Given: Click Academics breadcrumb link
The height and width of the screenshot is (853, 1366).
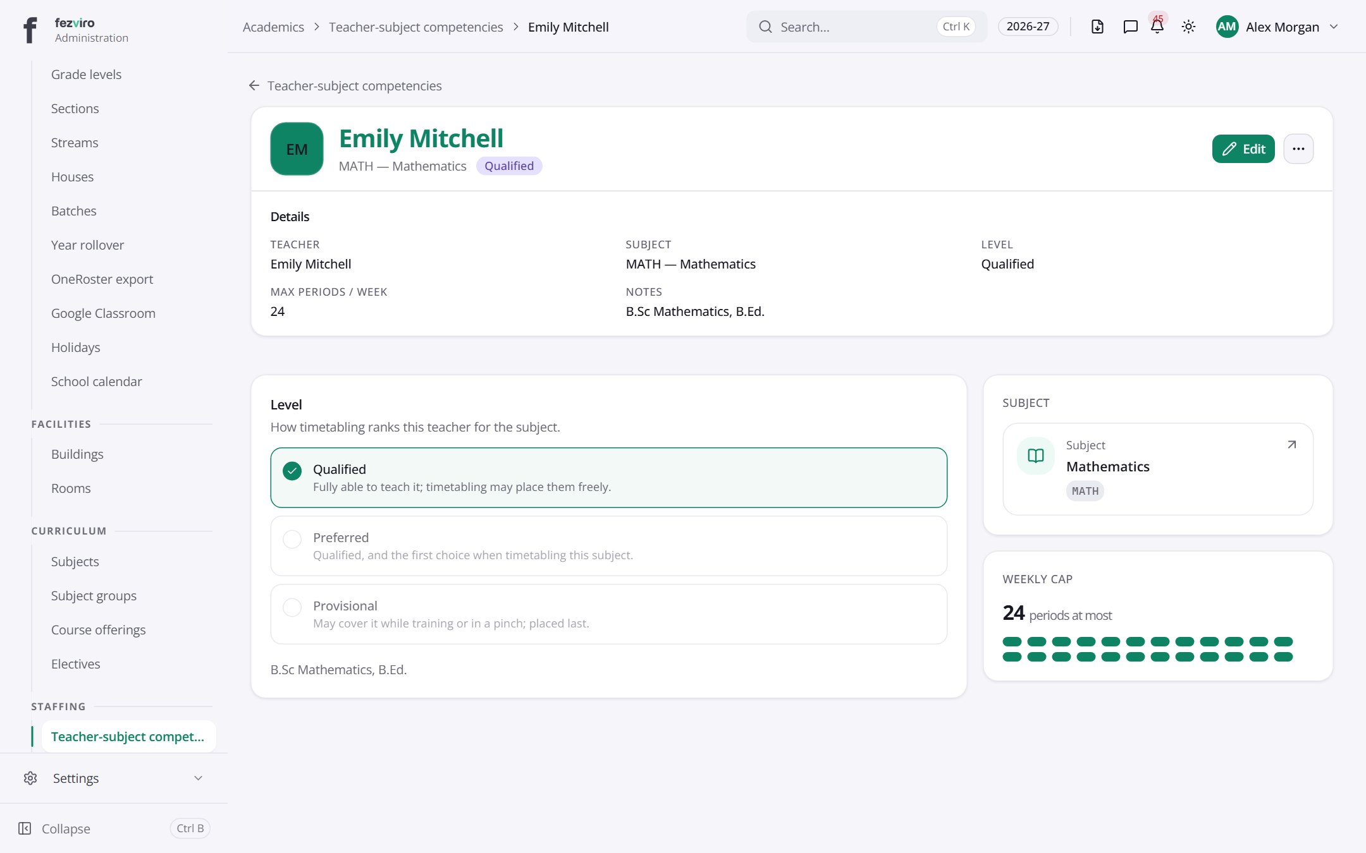Looking at the screenshot, I should coord(273,27).
